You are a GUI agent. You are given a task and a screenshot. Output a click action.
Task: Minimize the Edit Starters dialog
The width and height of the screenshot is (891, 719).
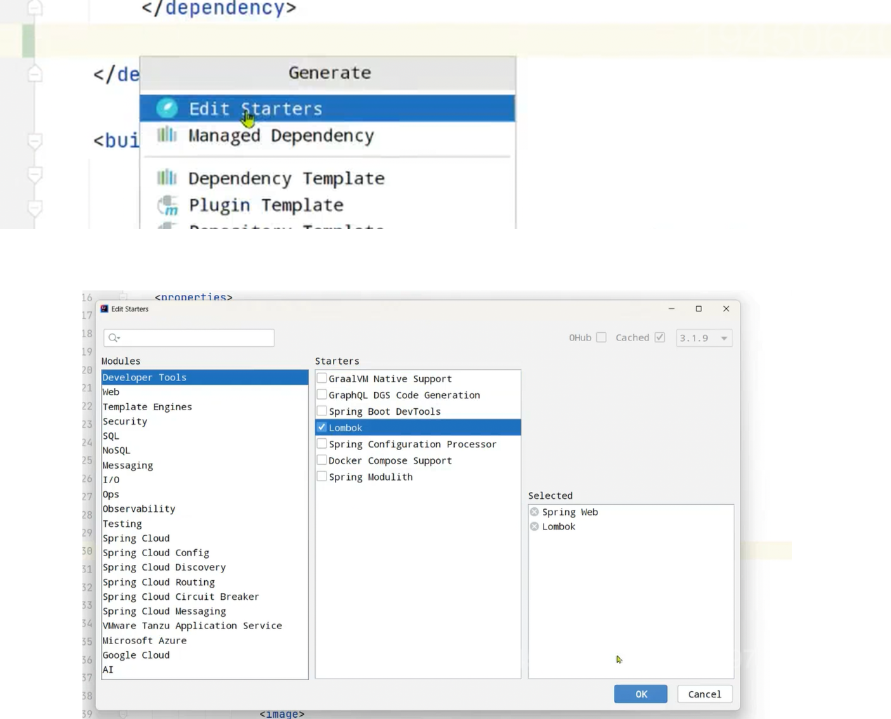(x=672, y=309)
